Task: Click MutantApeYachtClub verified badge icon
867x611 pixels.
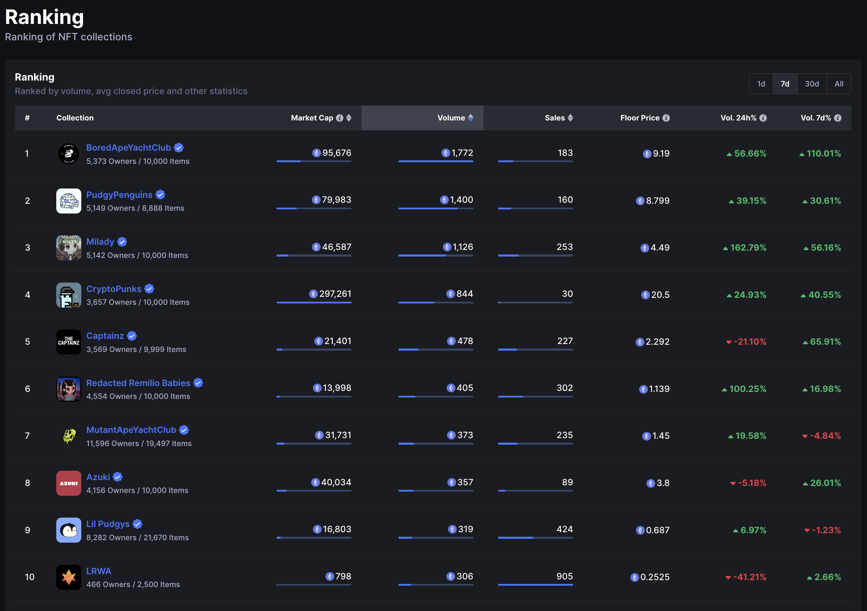Action: coord(184,430)
